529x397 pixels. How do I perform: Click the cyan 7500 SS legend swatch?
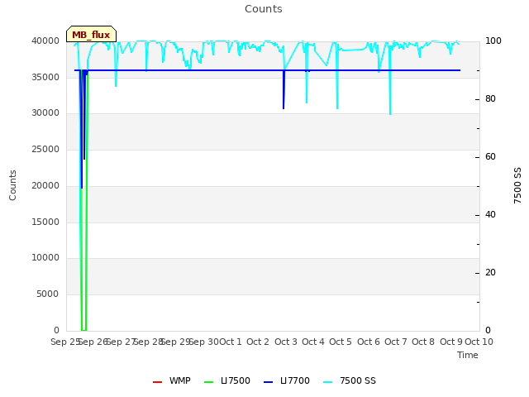point(328,382)
